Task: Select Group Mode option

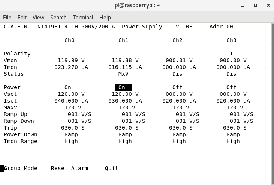Action: (21, 168)
